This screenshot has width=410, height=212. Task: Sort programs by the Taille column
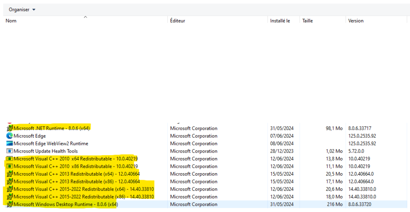(307, 21)
